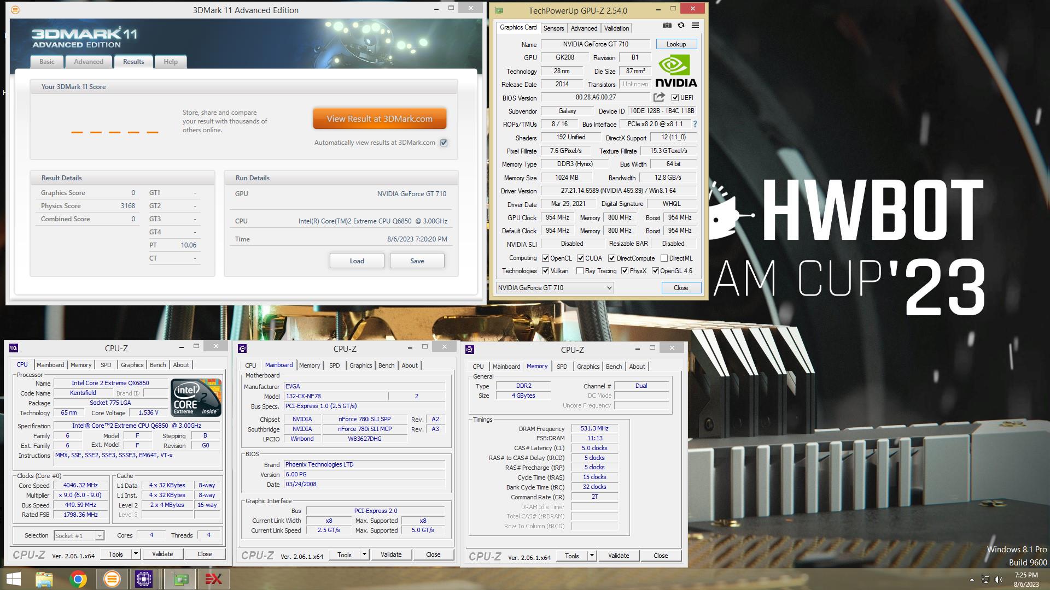Switch to the 3DMark 11 taskbar icon
Image resolution: width=1050 pixels, height=590 pixels.
coord(112,579)
